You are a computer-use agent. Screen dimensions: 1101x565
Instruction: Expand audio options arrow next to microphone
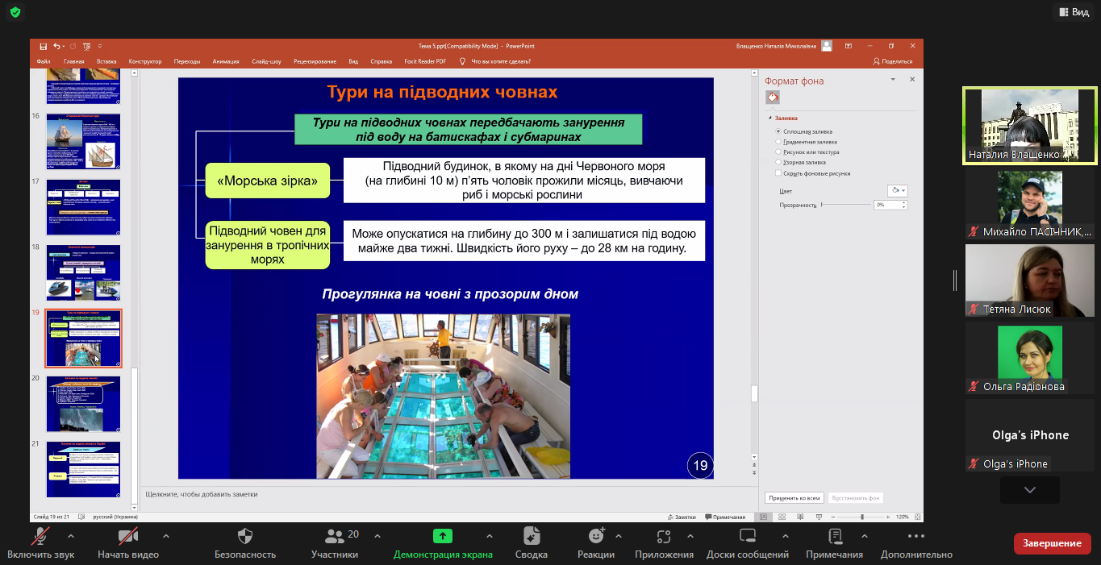(71, 536)
